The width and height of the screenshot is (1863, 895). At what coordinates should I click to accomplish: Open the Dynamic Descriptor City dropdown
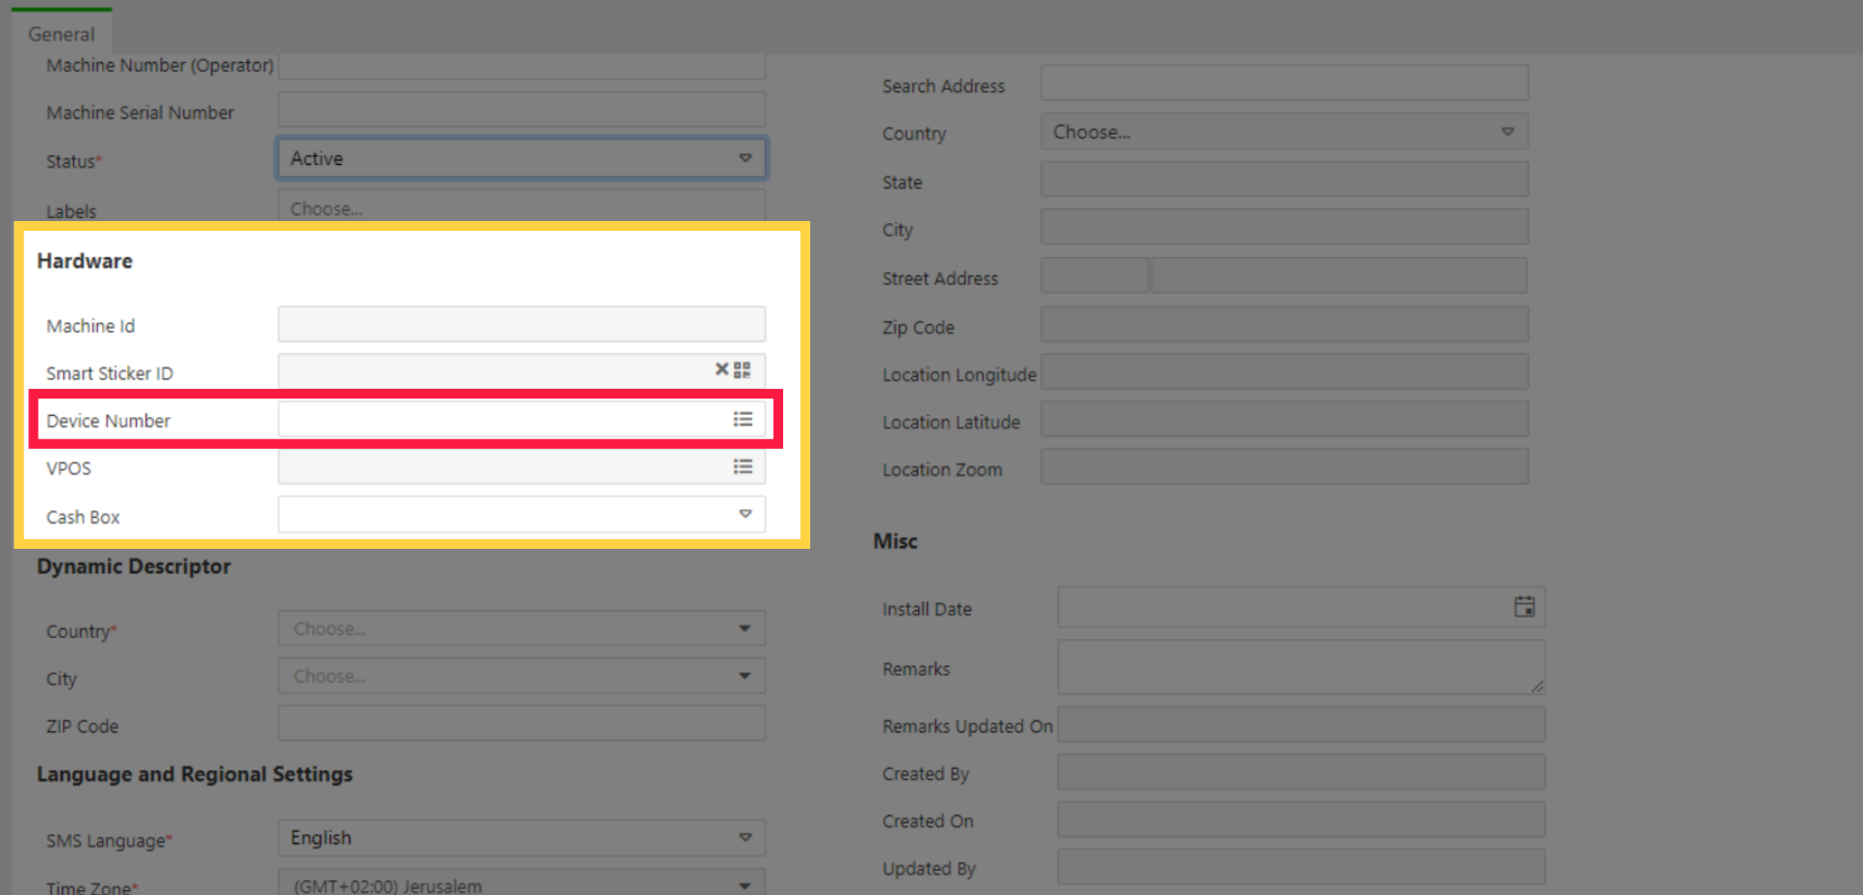coord(521,676)
